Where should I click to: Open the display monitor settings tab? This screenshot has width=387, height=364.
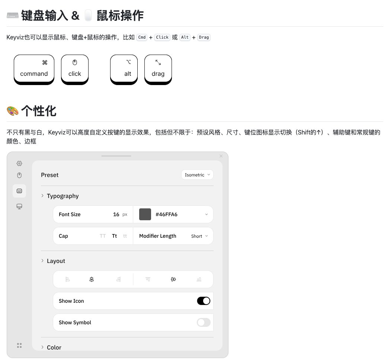[x=19, y=206]
